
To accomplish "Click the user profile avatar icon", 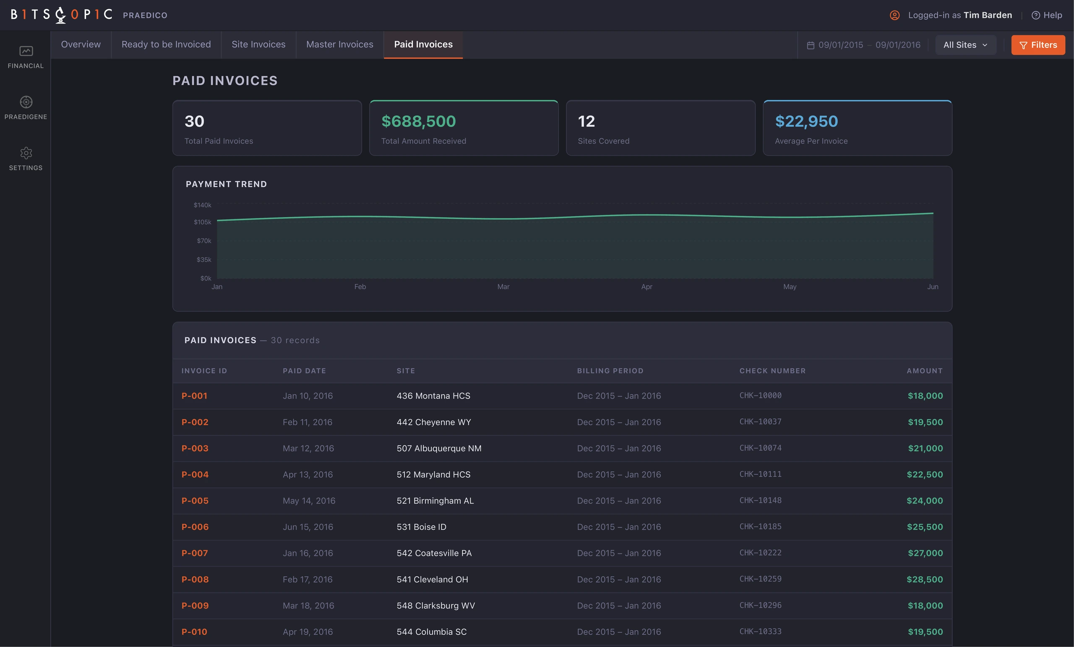I will tap(894, 15).
